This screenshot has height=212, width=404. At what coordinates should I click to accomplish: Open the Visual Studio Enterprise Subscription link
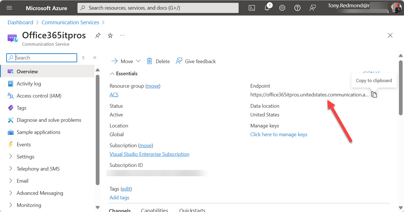(149, 154)
